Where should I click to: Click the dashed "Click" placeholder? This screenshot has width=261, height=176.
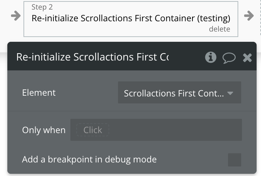(x=93, y=130)
